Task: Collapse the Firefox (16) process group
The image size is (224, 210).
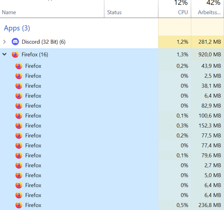Action: pyautogui.click(x=4, y=54)
